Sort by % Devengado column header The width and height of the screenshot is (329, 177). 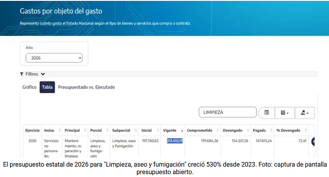coord(291,130)
